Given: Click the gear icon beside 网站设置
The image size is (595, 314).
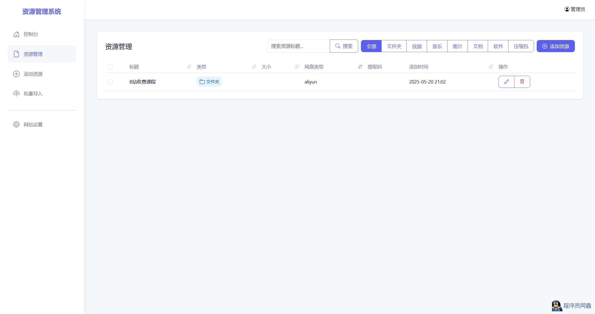Looking at the screenshot, I should click(x=16, y=124).
